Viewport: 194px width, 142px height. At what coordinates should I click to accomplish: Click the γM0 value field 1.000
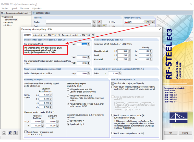point(82,44)
